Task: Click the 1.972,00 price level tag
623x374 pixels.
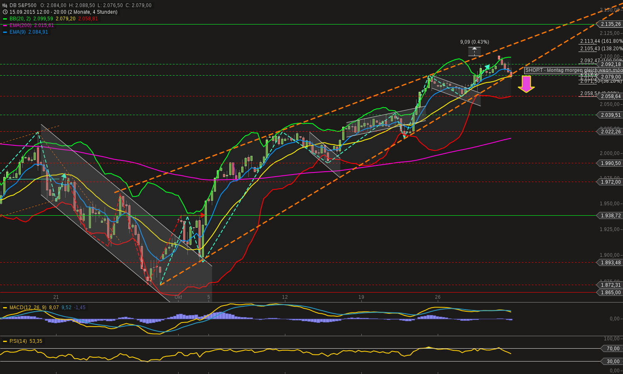Action: 611,182
